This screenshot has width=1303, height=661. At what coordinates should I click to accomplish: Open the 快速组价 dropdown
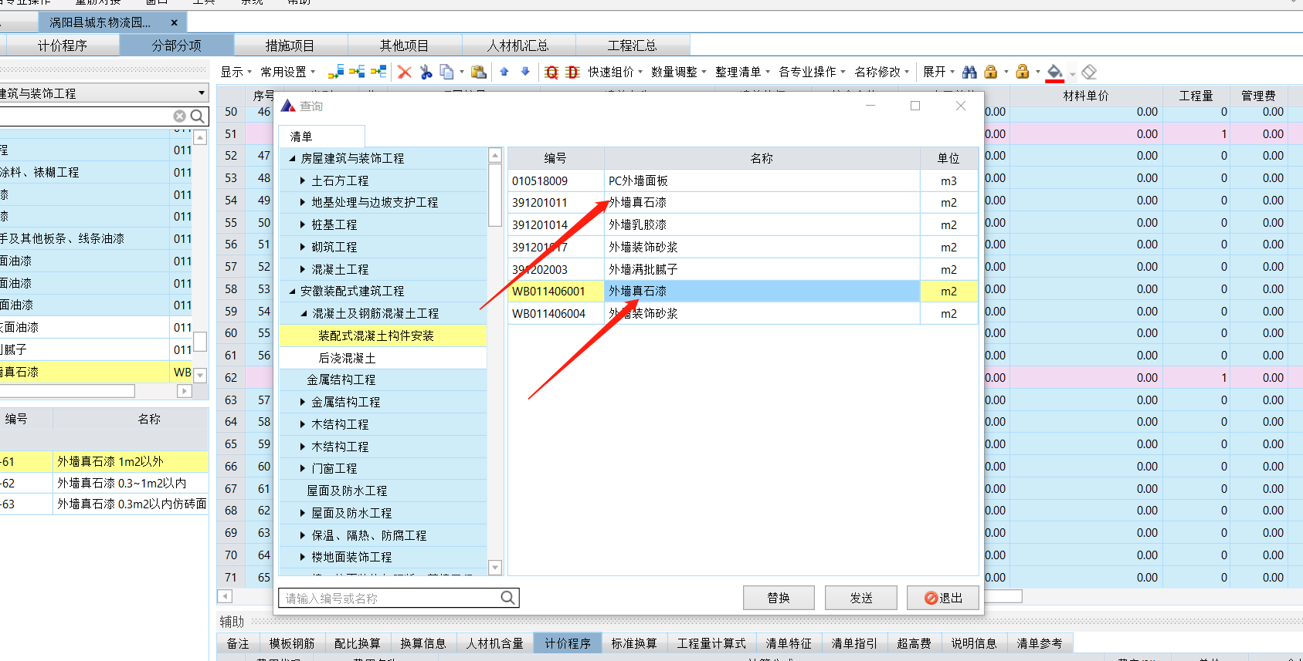click(x=616, y=72)
